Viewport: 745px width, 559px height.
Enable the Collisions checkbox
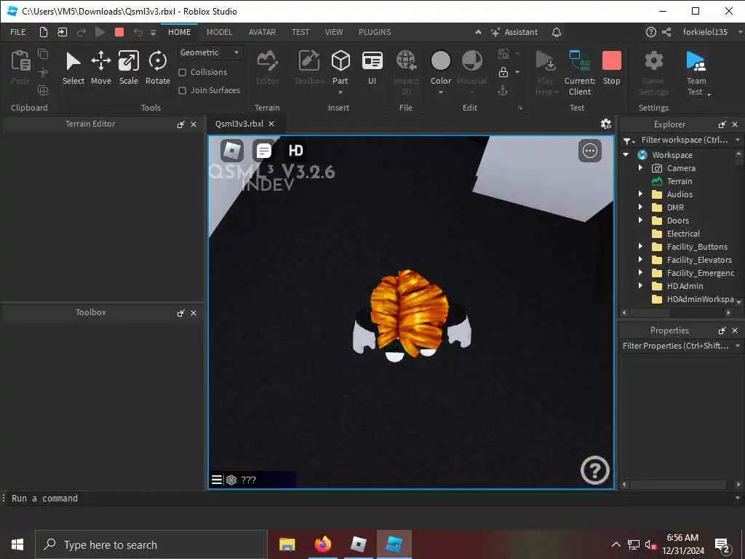[182, 72]
